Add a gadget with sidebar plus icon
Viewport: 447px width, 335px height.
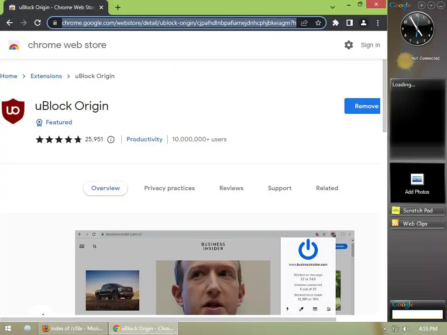click(422, 5)
